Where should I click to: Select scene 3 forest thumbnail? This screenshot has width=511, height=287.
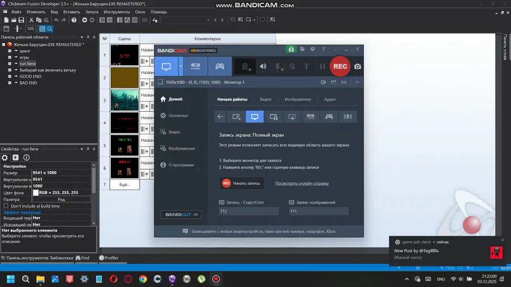pyautogui.click(x=124, y=100)
